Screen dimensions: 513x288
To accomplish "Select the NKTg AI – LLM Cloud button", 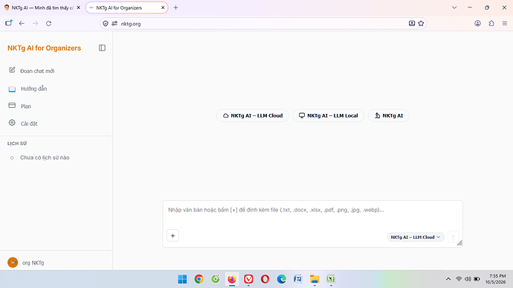I will (253, 115).
